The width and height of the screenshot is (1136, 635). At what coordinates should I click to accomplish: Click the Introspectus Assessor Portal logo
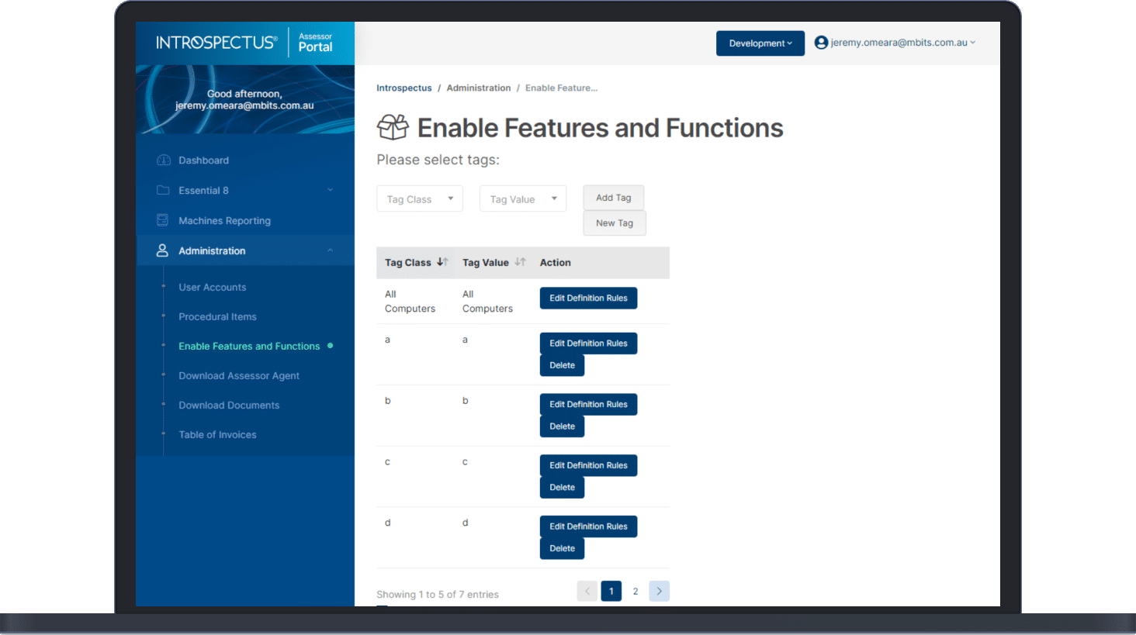244,43
